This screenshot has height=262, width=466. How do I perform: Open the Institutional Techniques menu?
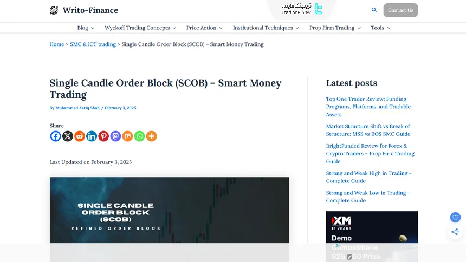tap(266, 28)
